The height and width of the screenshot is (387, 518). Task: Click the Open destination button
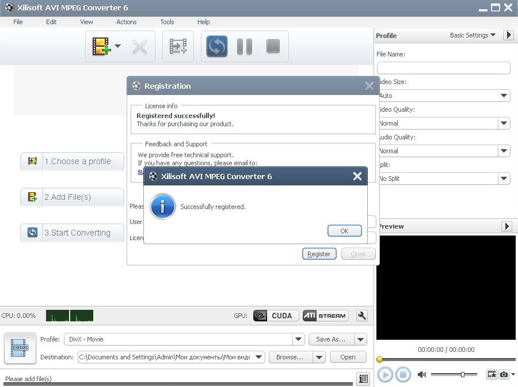(x=348, y=357)
